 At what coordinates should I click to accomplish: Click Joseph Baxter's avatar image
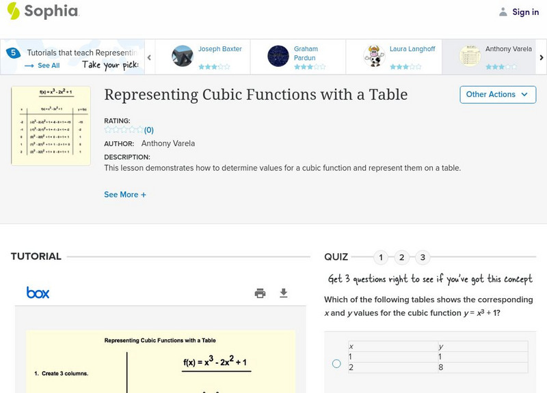(x=183, y=56)
